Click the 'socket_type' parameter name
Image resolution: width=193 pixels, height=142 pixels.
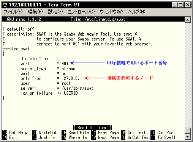(33, 69)
